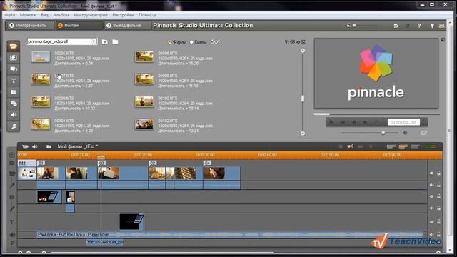Open the Disc Menus album section
The height and width of the screenshot is (257, 457).
point(14,103)
